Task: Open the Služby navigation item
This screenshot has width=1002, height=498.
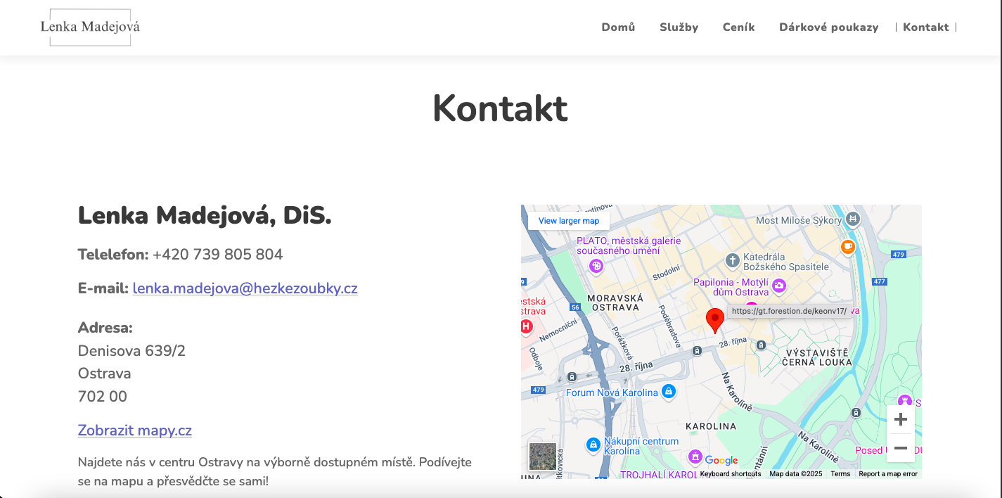Action: point(679,27)
